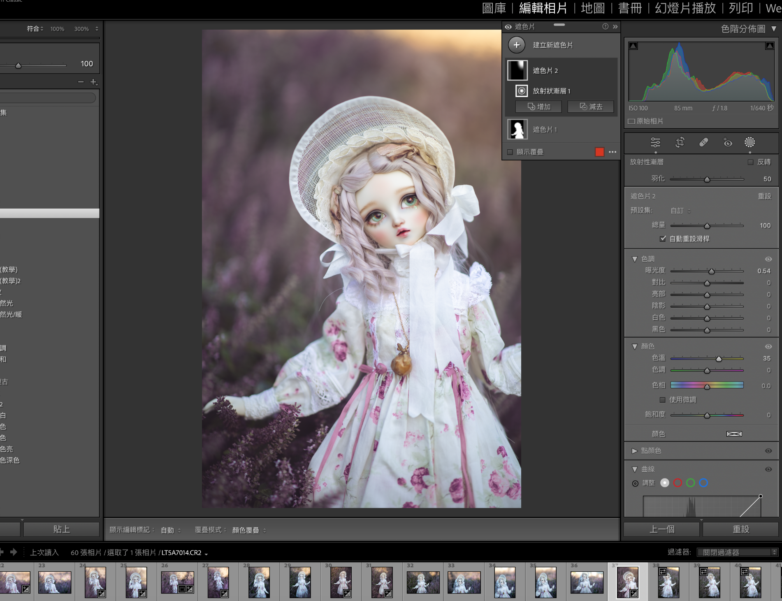Toggle Color section visibility eye
The width and height of the screenshot is (782, 601).
click(768, 346)
